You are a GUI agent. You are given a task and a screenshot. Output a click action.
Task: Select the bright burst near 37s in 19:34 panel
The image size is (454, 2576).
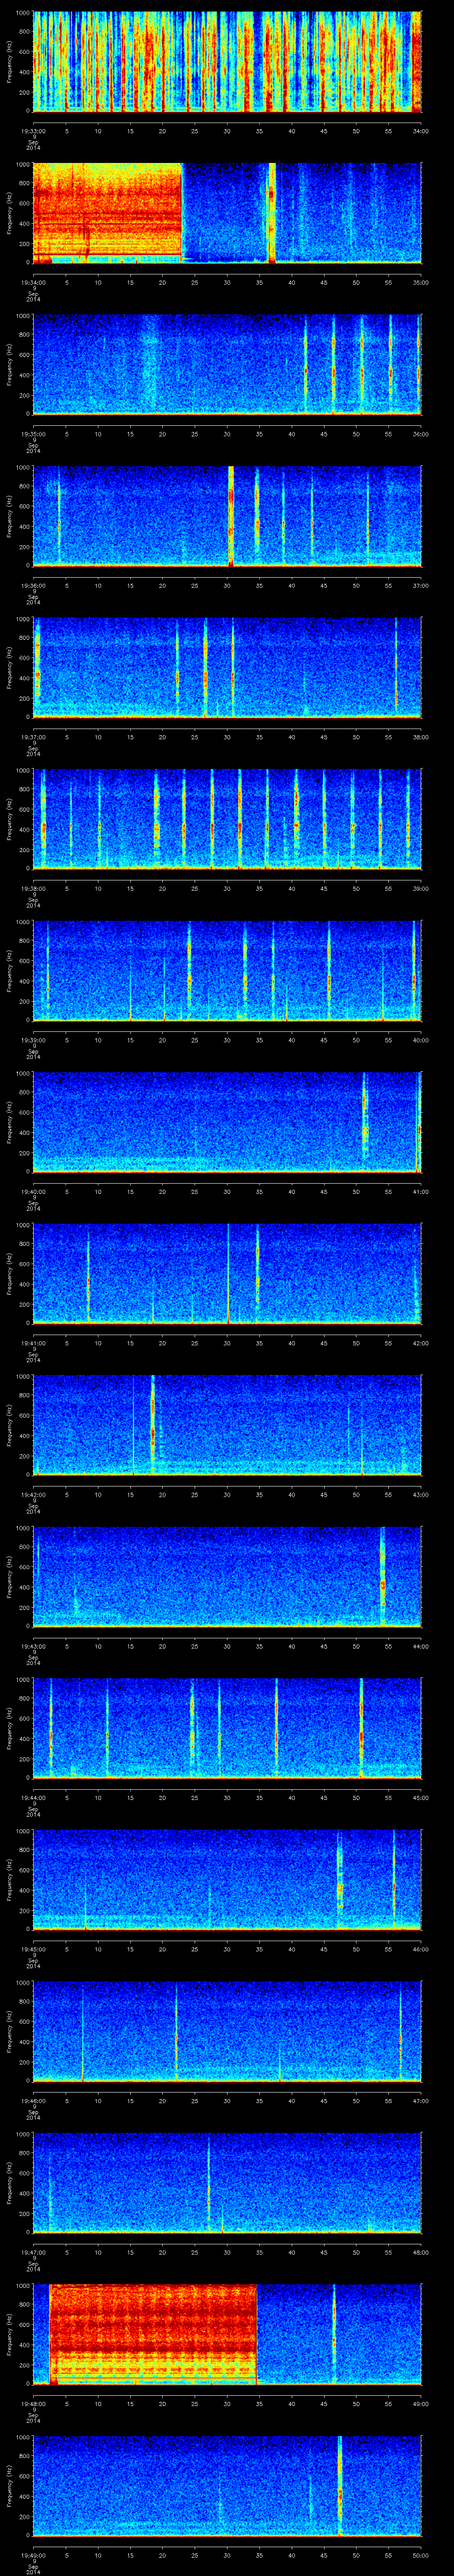271,211
